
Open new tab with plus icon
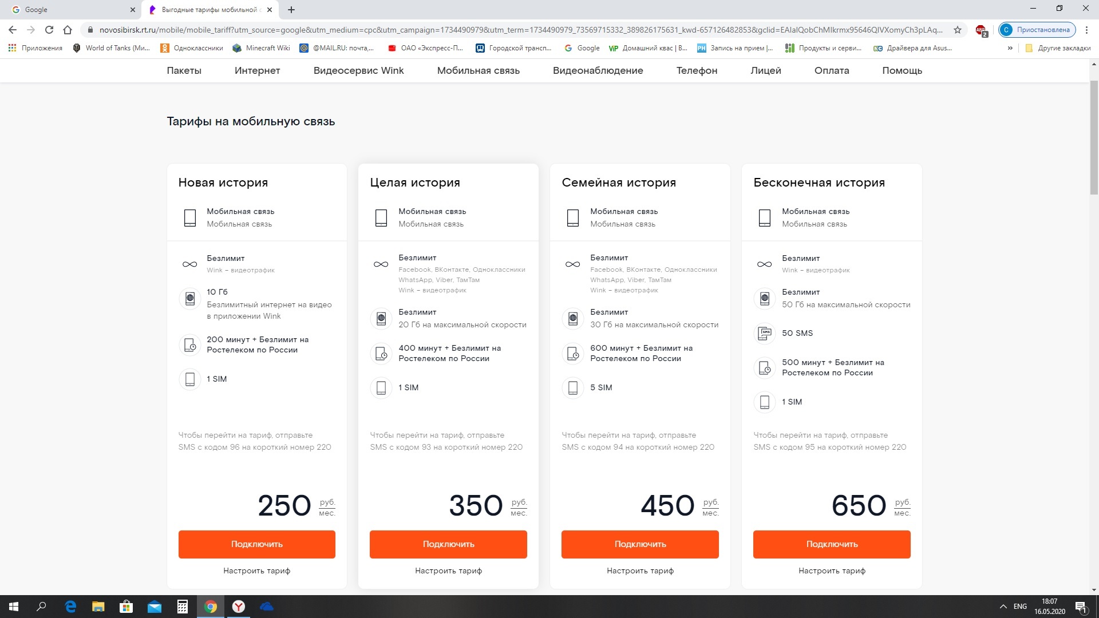[x=291, y=10]
